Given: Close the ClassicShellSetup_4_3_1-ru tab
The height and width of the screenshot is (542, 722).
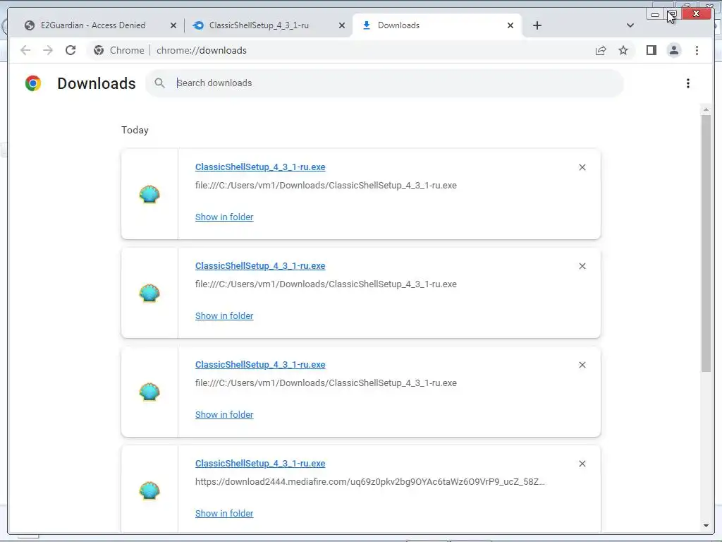Looking at the screenshot, I should [342, 25].
